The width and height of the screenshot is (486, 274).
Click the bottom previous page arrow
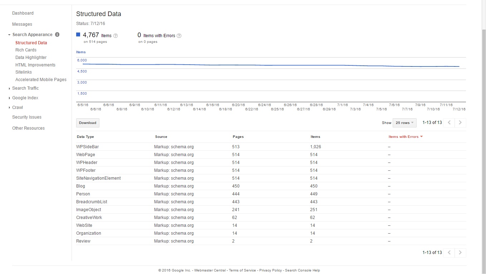tap(450, 253)
